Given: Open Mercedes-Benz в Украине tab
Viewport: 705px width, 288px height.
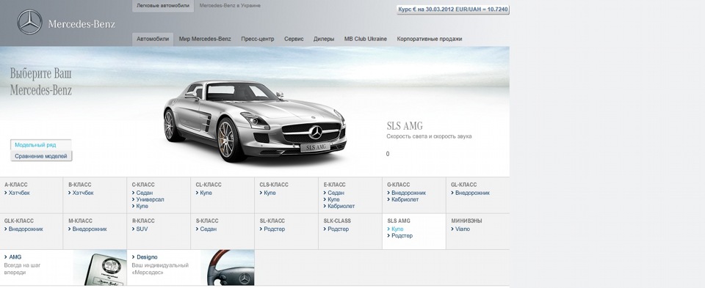Looking at the screenshot, I should tap(230, 6).
